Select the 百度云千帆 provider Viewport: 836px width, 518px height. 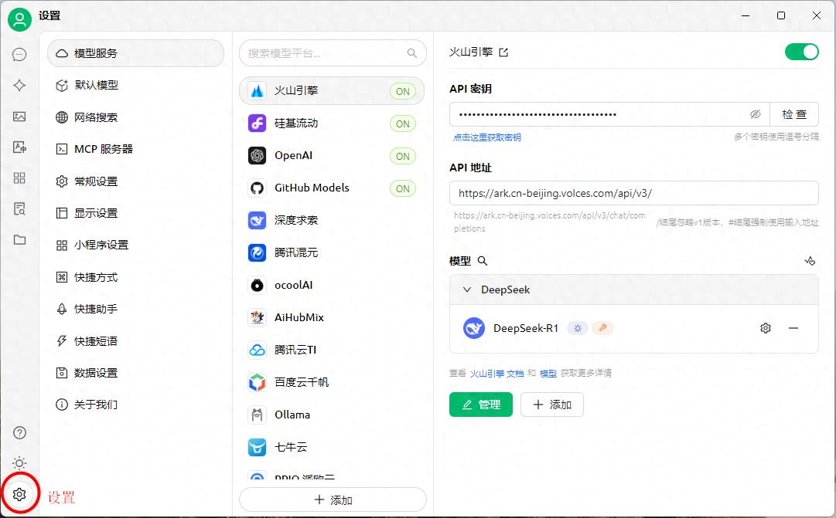coord(332,382)
